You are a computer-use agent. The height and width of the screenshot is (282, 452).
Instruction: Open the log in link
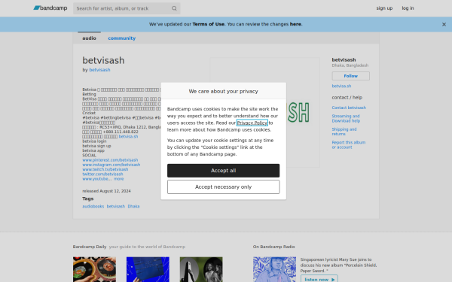point(408,8)
